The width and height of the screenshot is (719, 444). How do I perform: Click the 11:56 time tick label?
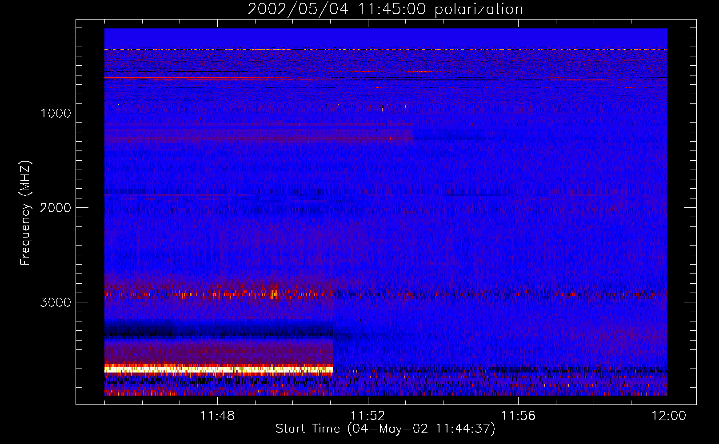tap(518, 416)
